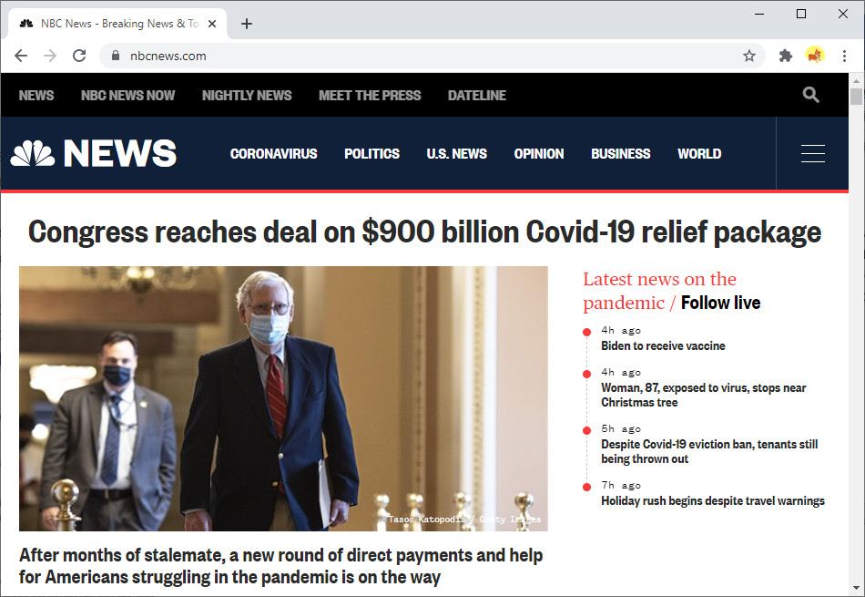Viewport: 865px width, 597px height.
Task: Open the Extensions puzzle piece icon
Action: pos(786,56)
